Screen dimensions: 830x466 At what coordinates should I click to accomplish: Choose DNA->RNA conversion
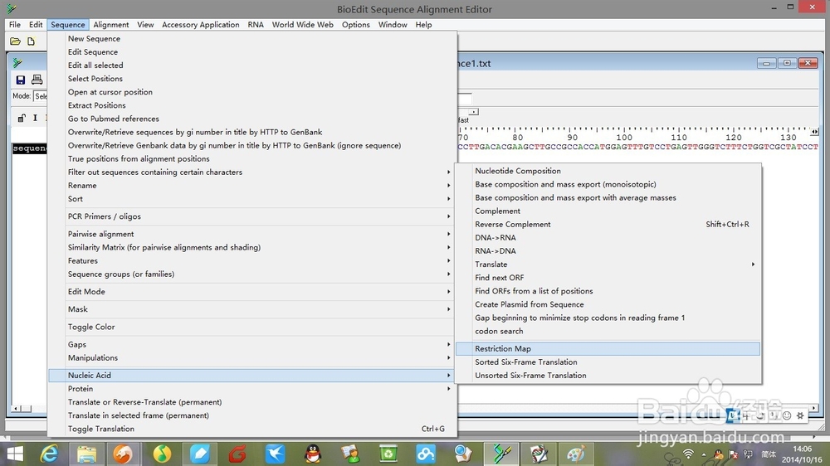[x=608, y=237]
